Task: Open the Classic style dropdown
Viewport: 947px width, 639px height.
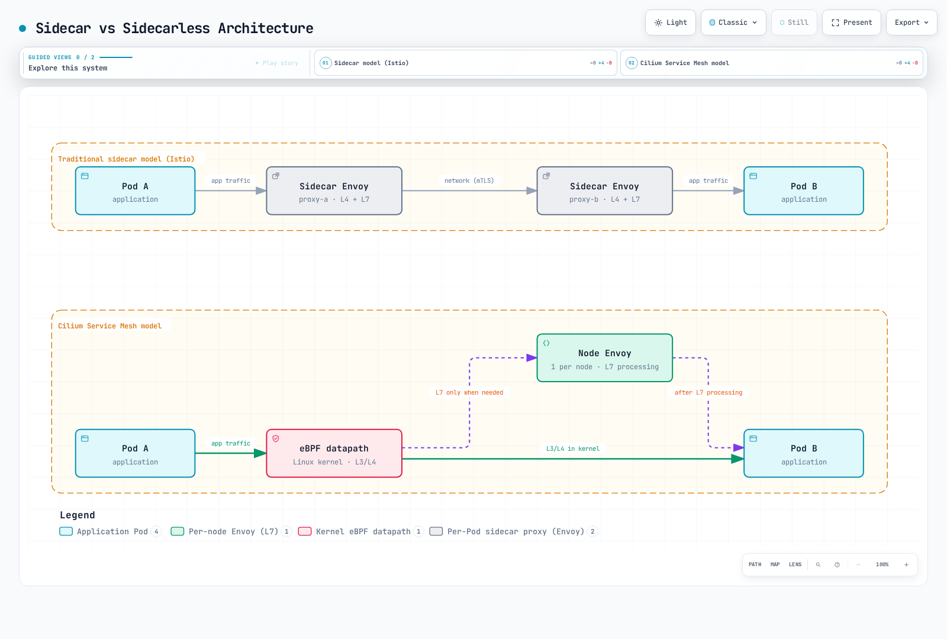Action: pos(733,22)
